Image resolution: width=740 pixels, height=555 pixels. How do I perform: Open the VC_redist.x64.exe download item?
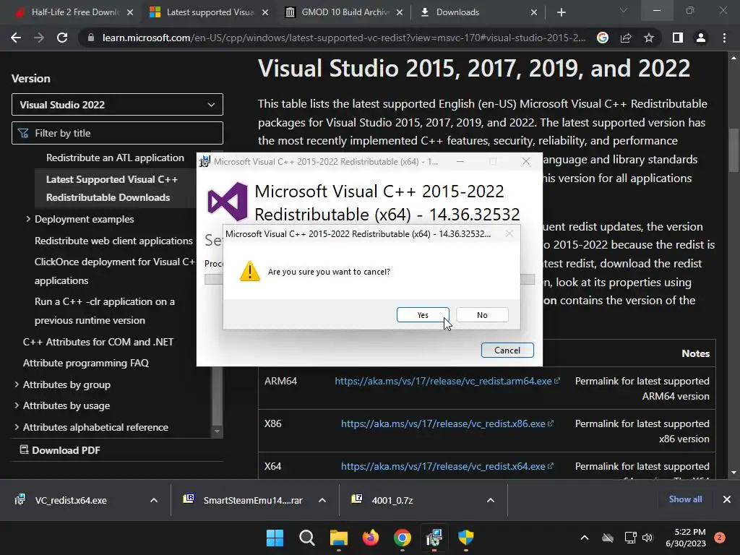tap(71, 500)
